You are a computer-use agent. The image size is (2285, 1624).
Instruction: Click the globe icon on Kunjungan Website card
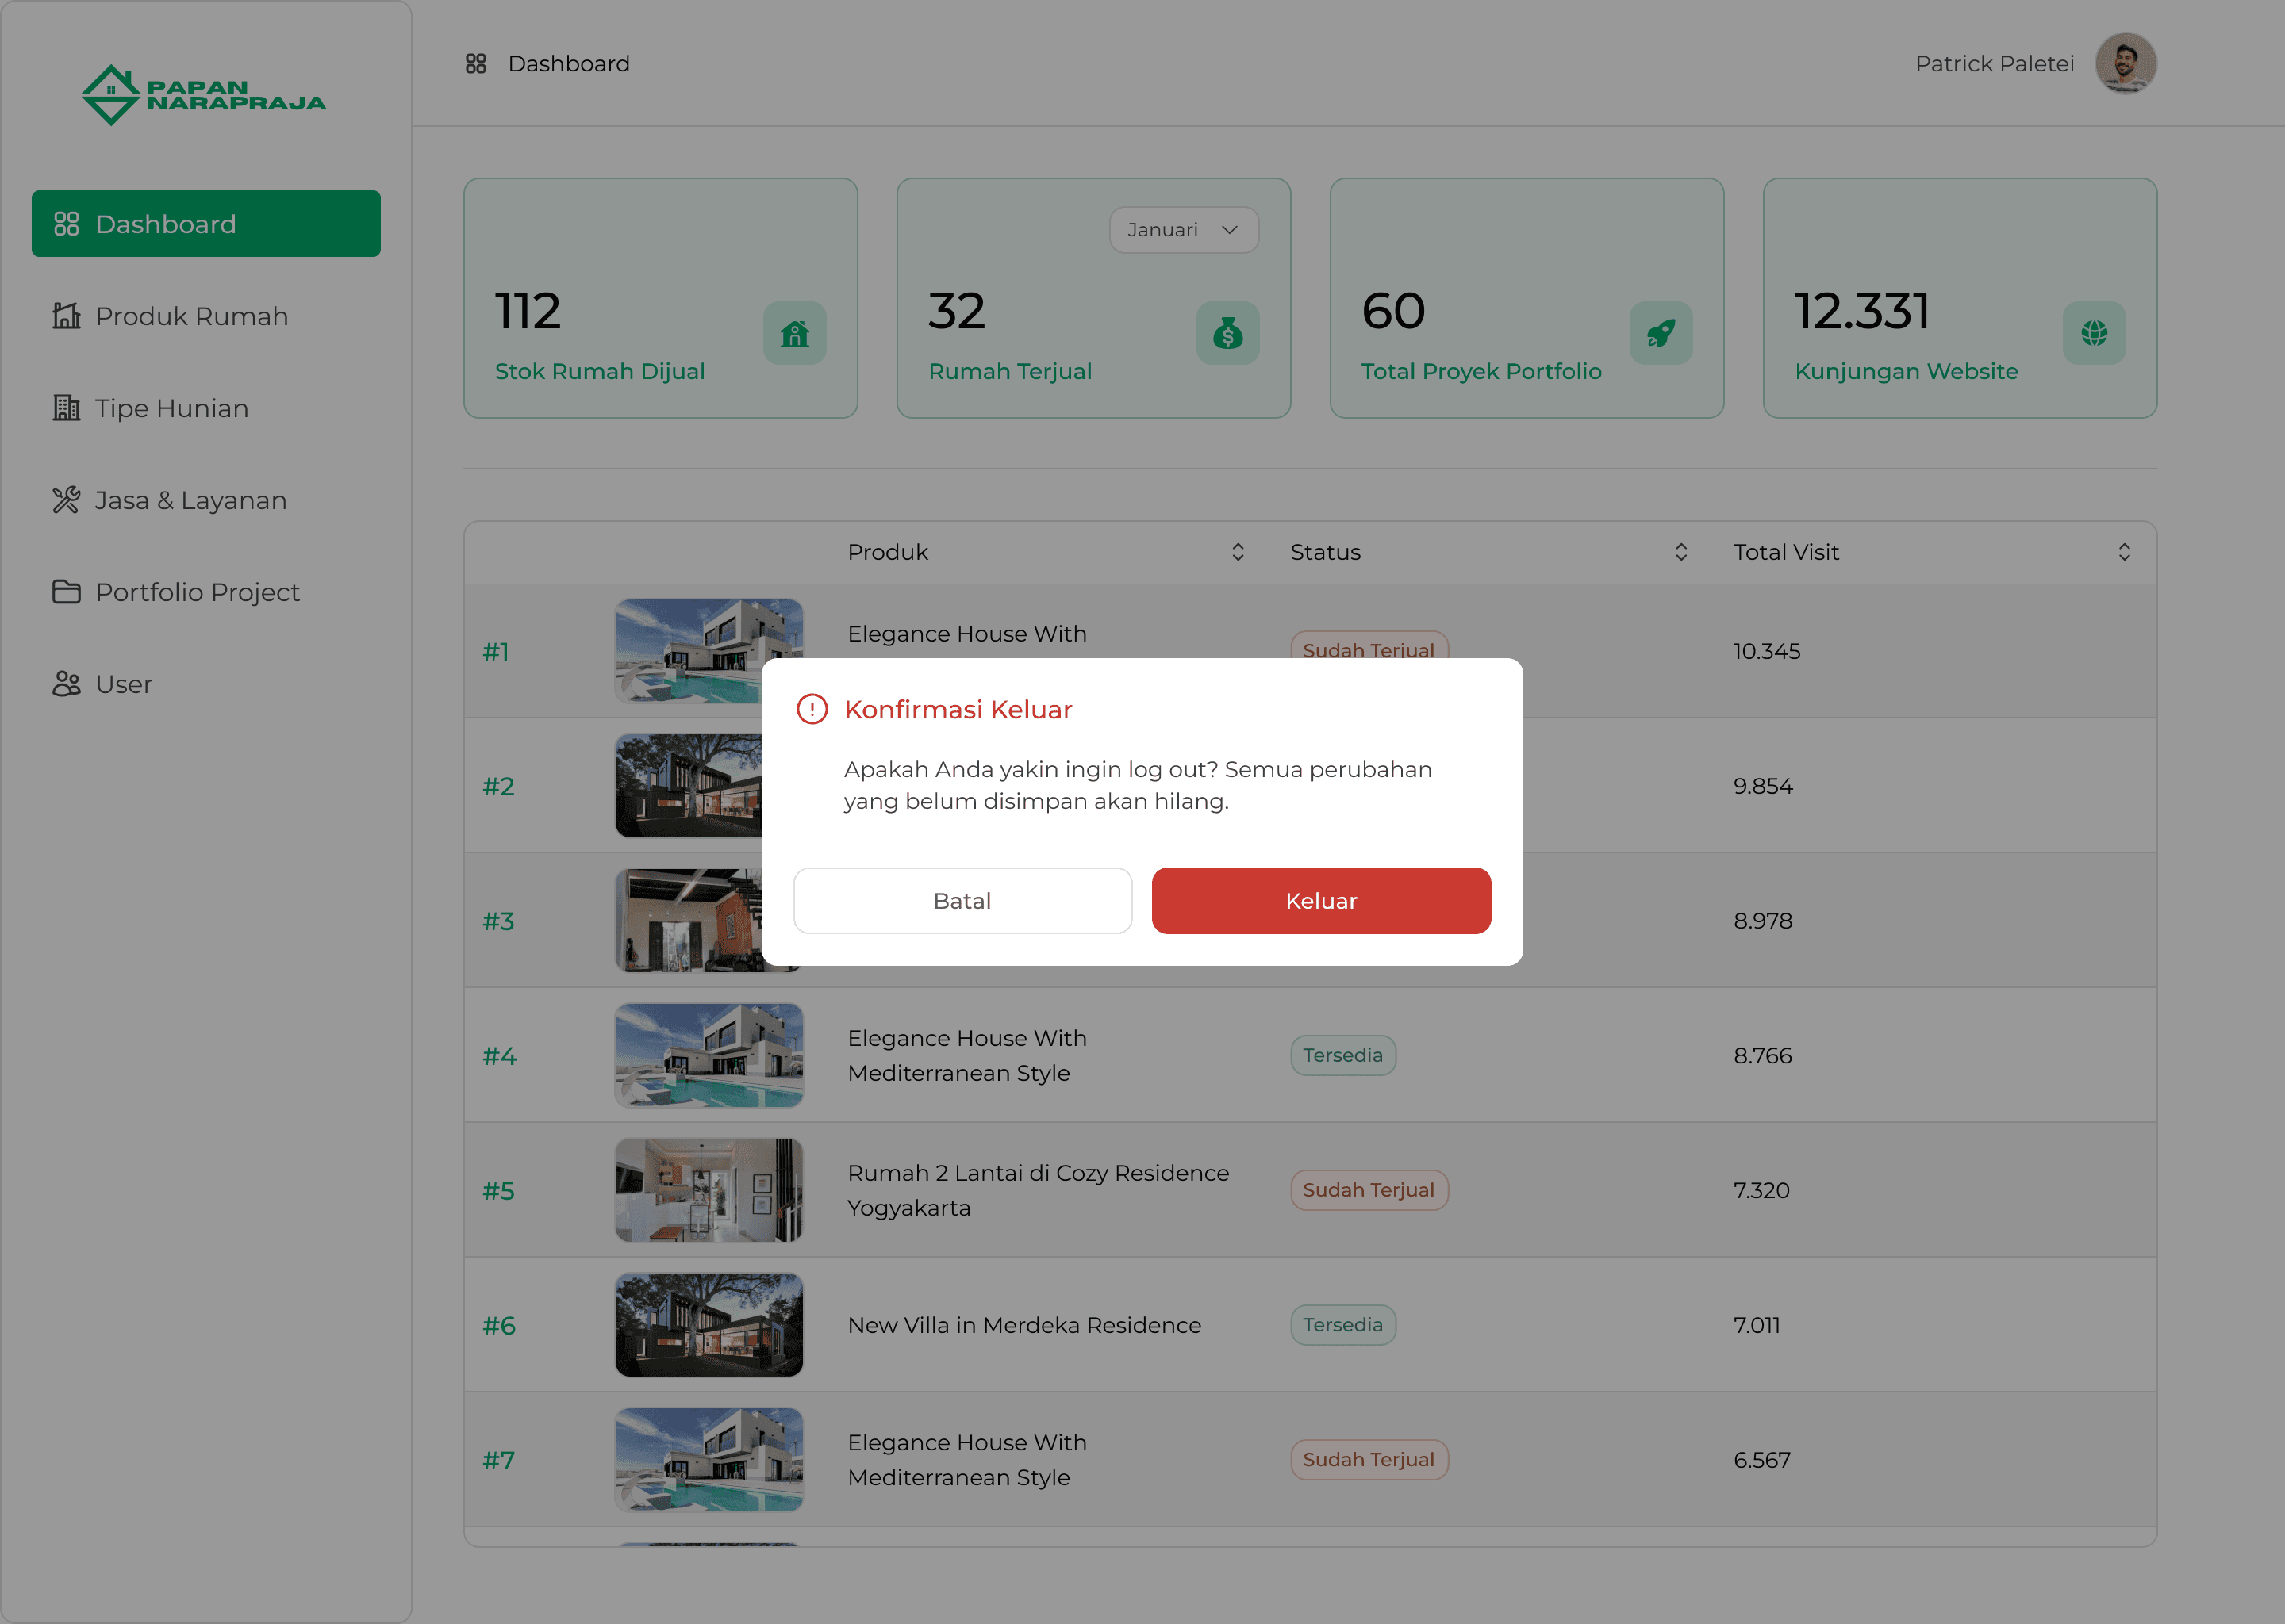click(x=2094, y=333)
